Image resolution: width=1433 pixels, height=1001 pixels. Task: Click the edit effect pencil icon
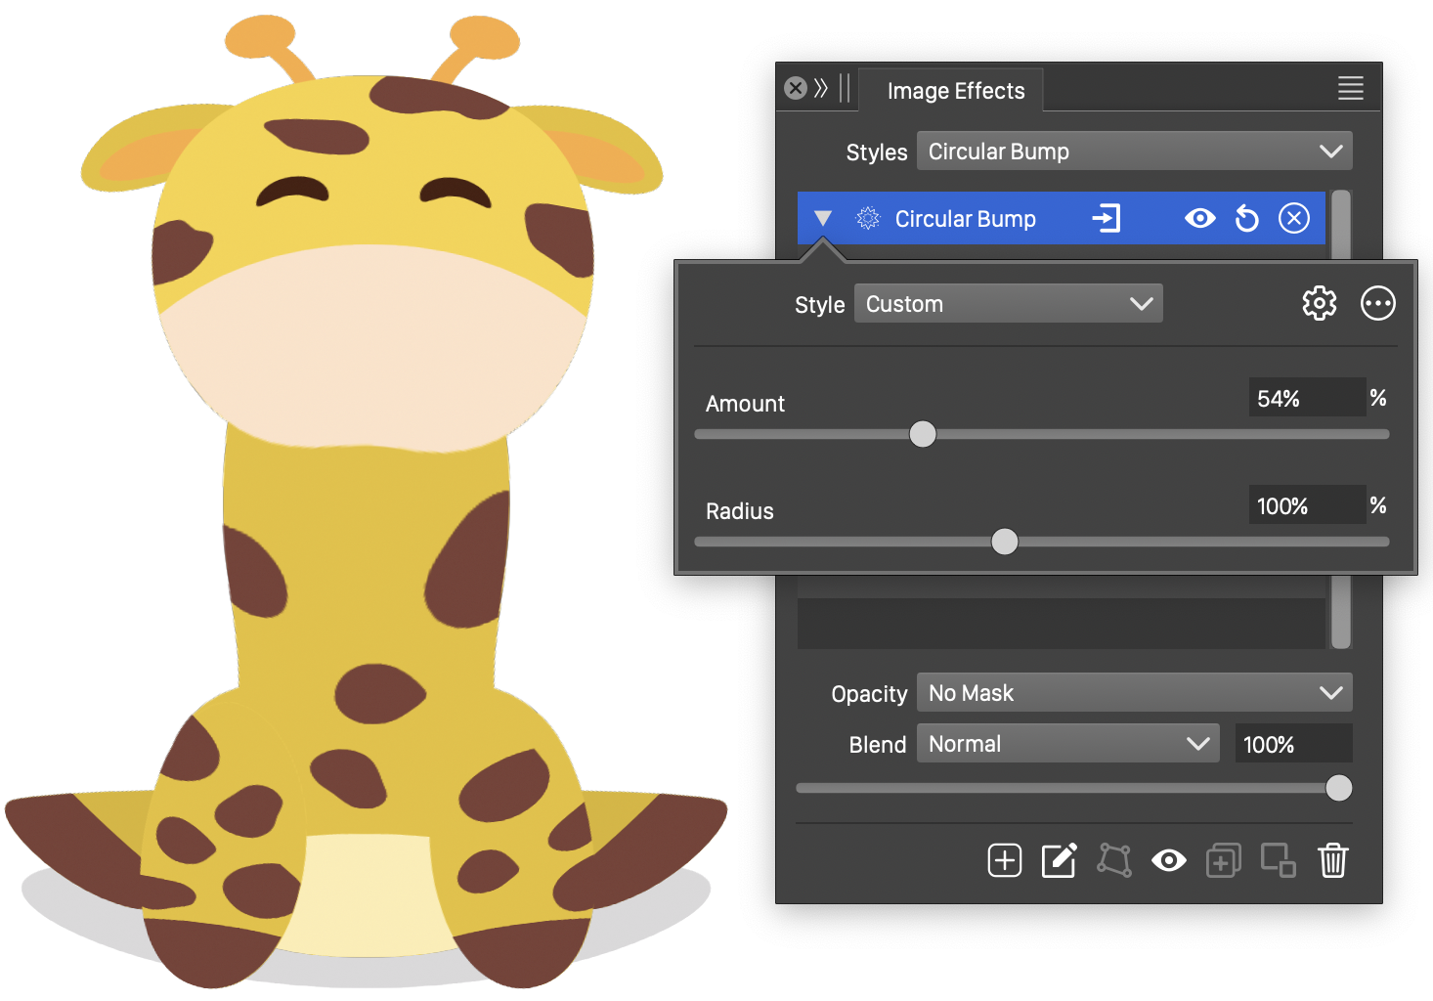[1059, 860]
